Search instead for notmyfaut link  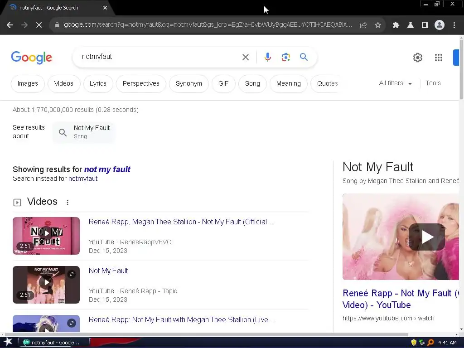pos(83,179)
